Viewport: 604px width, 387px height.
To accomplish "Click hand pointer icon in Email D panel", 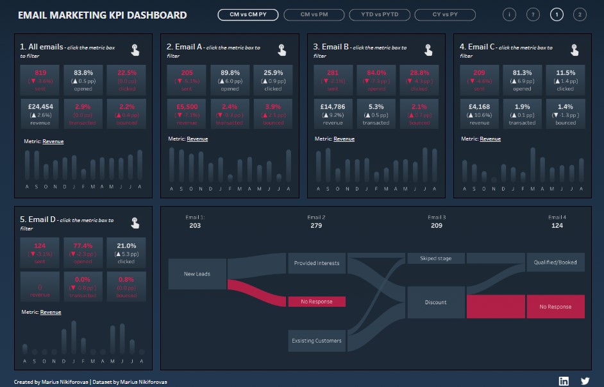I will [x=135, y=223].
